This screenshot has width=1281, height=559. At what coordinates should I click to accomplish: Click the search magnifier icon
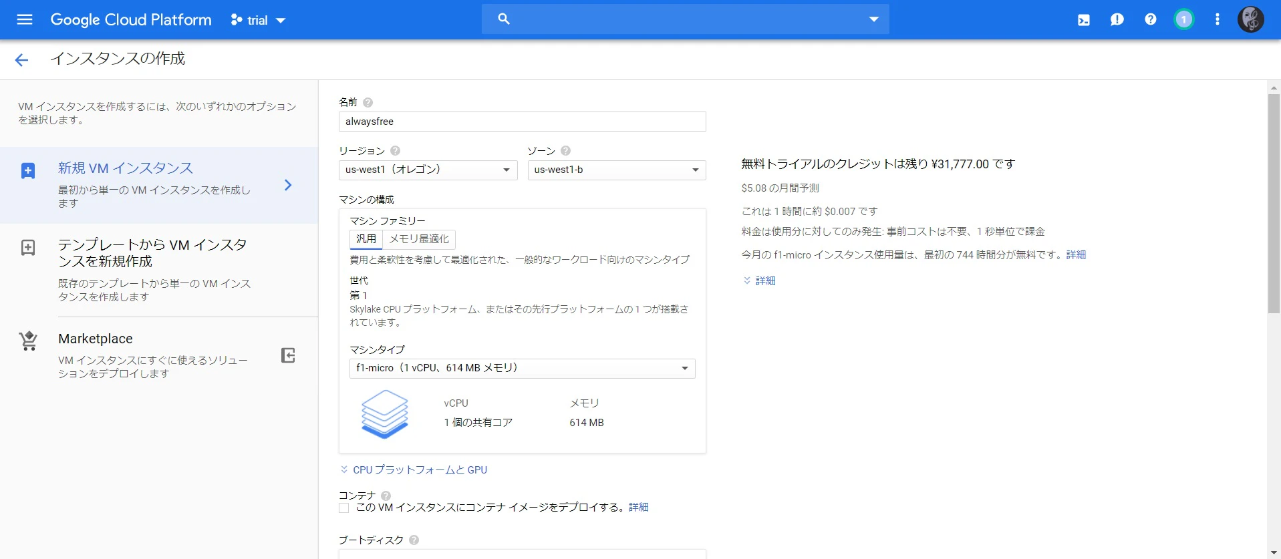(x=504, y=19)
